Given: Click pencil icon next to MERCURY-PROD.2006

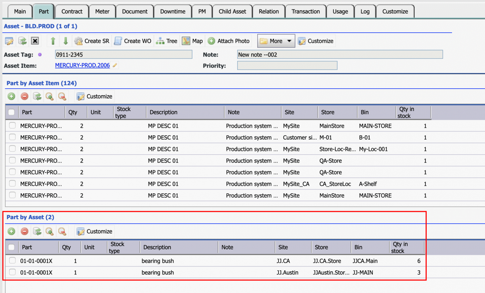Looking at the screenshot, I should tap(115, 66).
